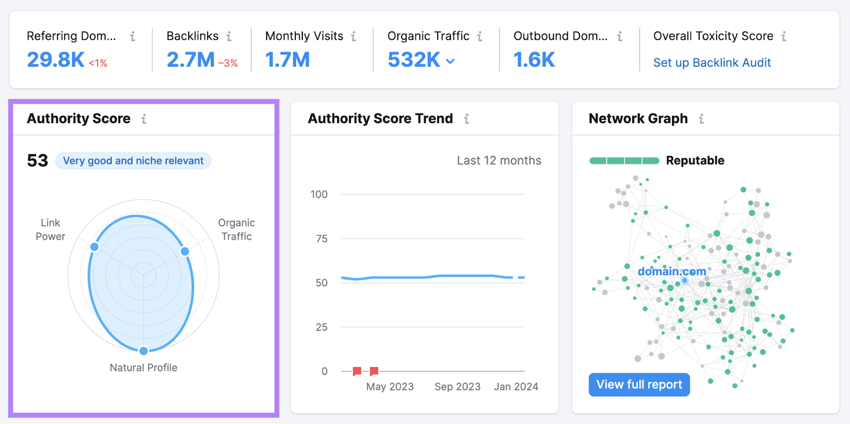Open the Overall Toxicity Score info icon
850x424 pixels.
click(784, 36)
